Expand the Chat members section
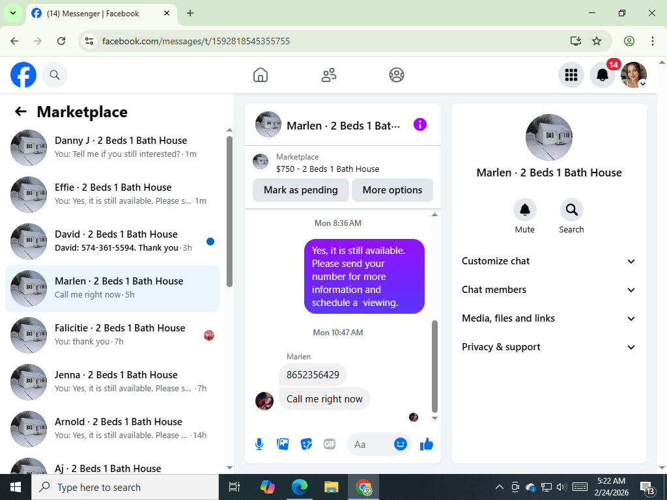Viewport: 667px width, 500px height. [548, 290]
